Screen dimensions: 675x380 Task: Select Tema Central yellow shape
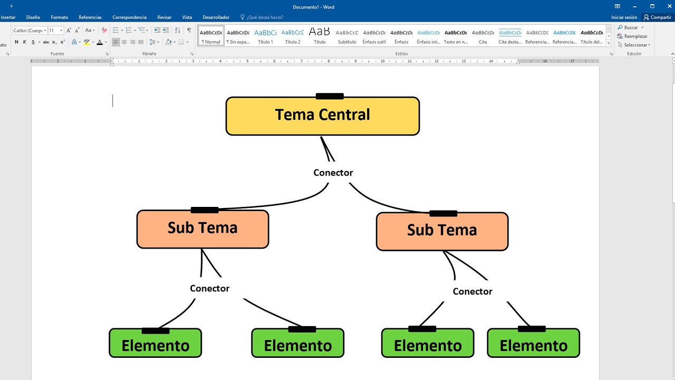tap(322, 116)
